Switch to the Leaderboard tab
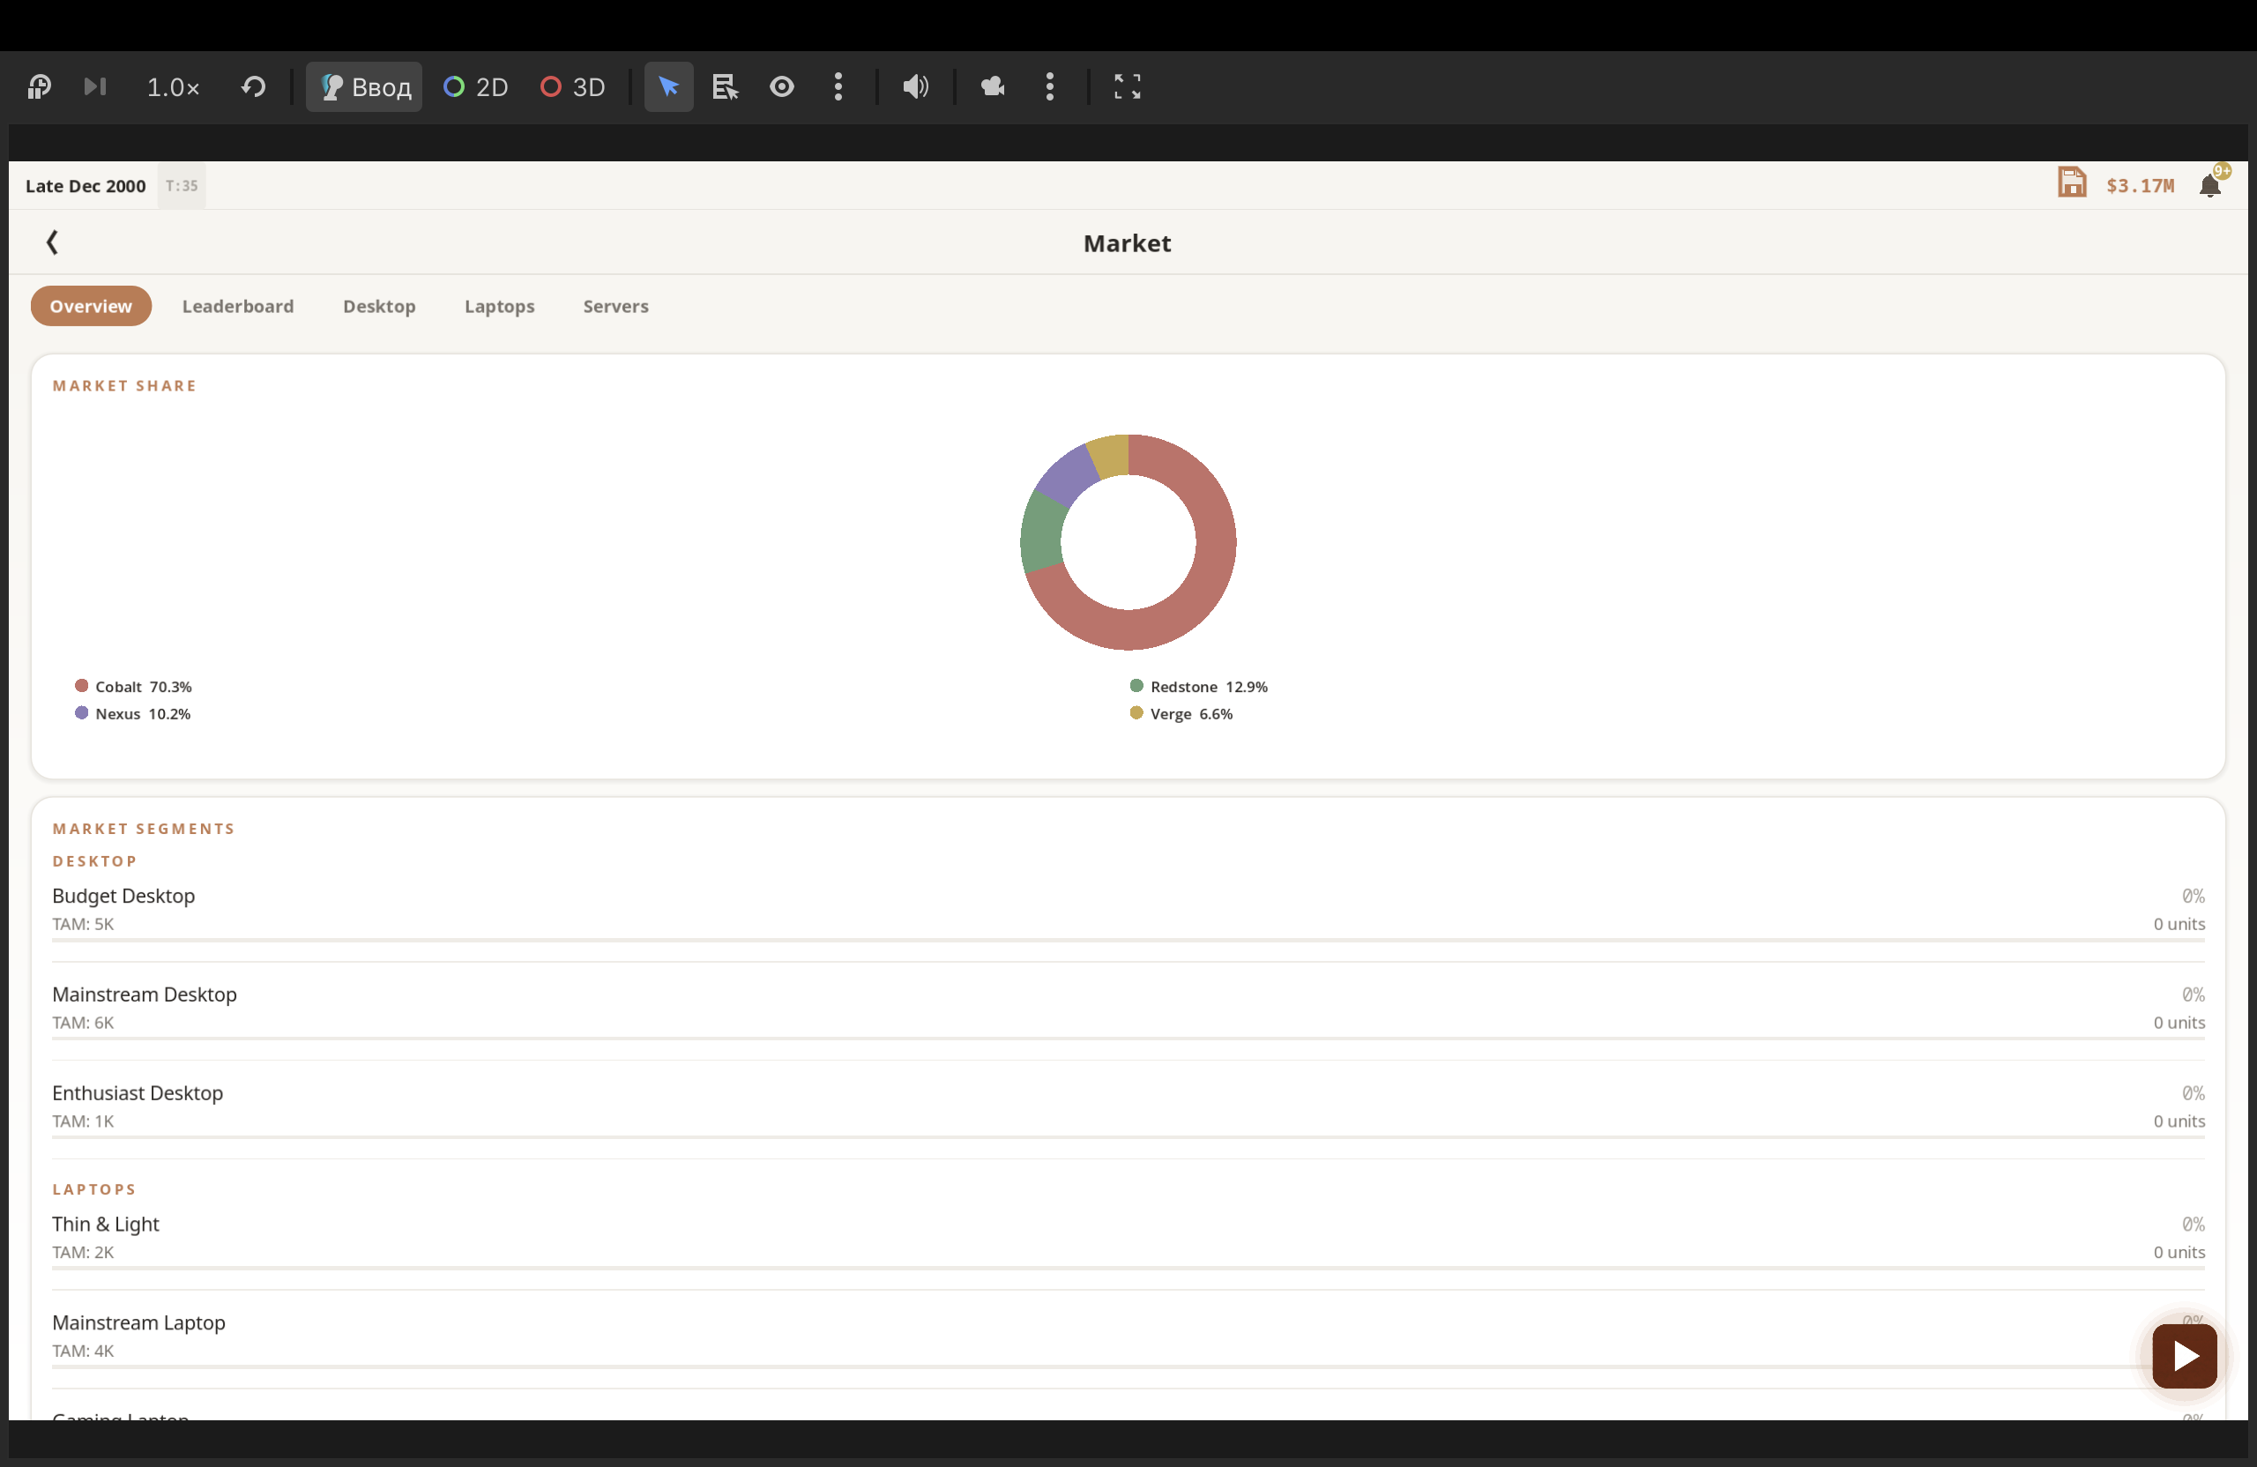Viewport: 2257px width, 1467px height. click(238, 306)
